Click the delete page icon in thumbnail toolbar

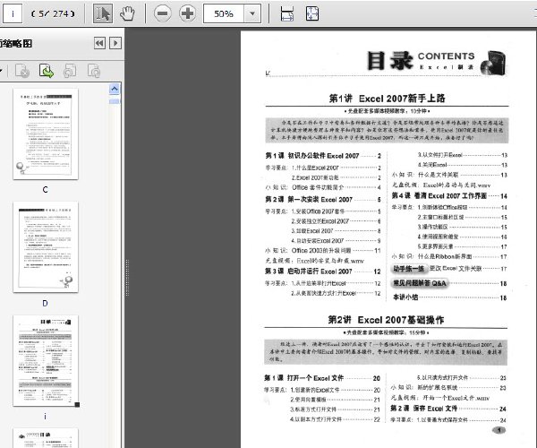pos(22,71)
